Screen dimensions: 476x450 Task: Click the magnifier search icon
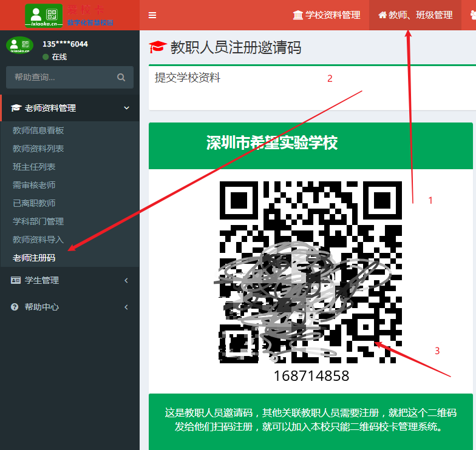[121, 78]
